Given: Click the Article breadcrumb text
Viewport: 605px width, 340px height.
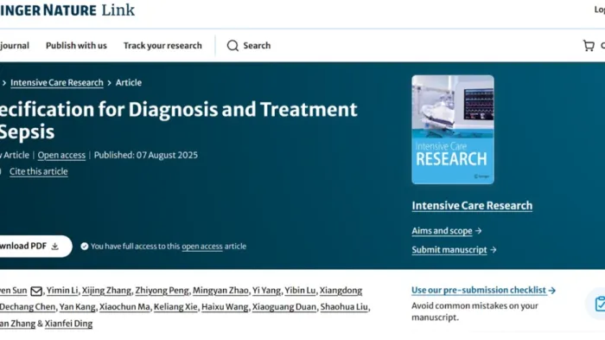Looking at the screenshot, I should tap(129, 83).
